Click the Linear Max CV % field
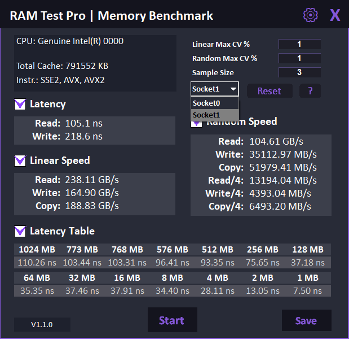This screenshot has width=349, height=339. 299,44
